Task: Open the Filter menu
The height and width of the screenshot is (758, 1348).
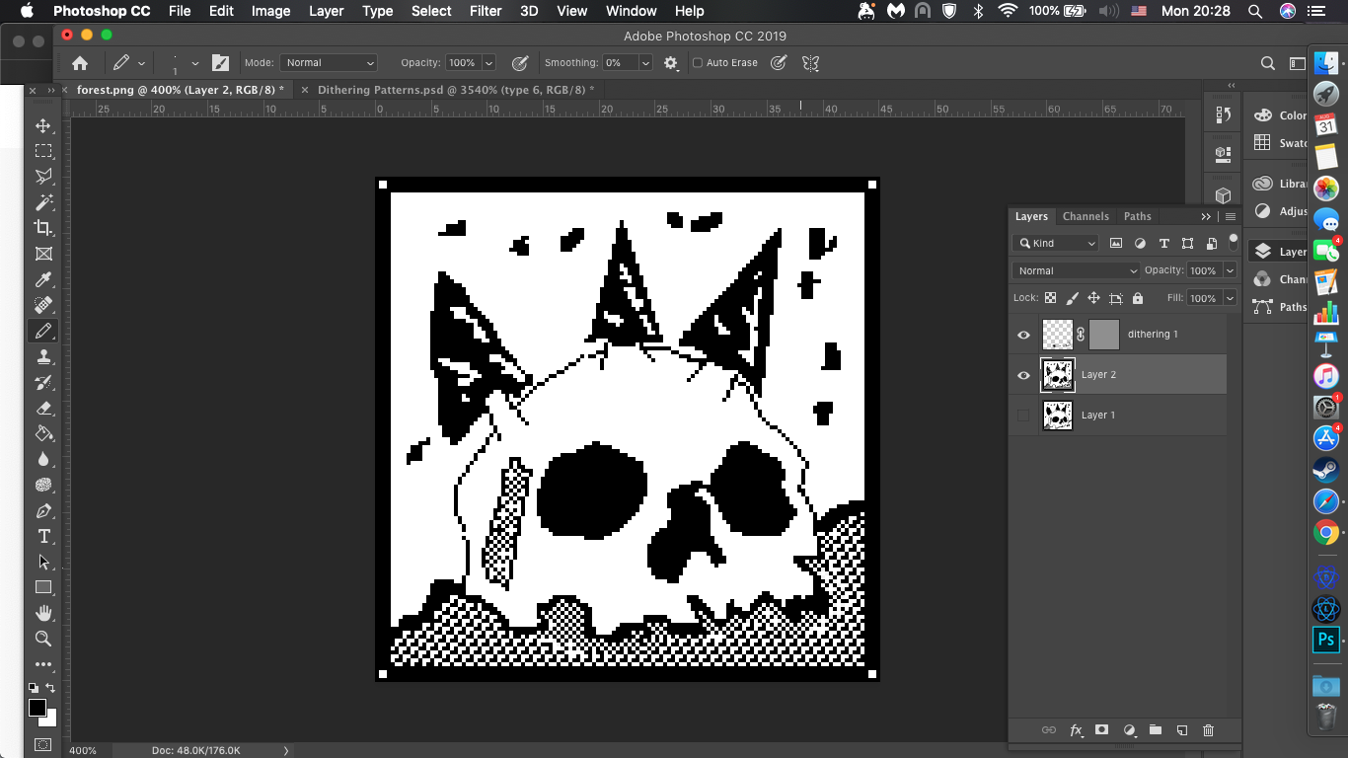Action: [x=486, y=11]
